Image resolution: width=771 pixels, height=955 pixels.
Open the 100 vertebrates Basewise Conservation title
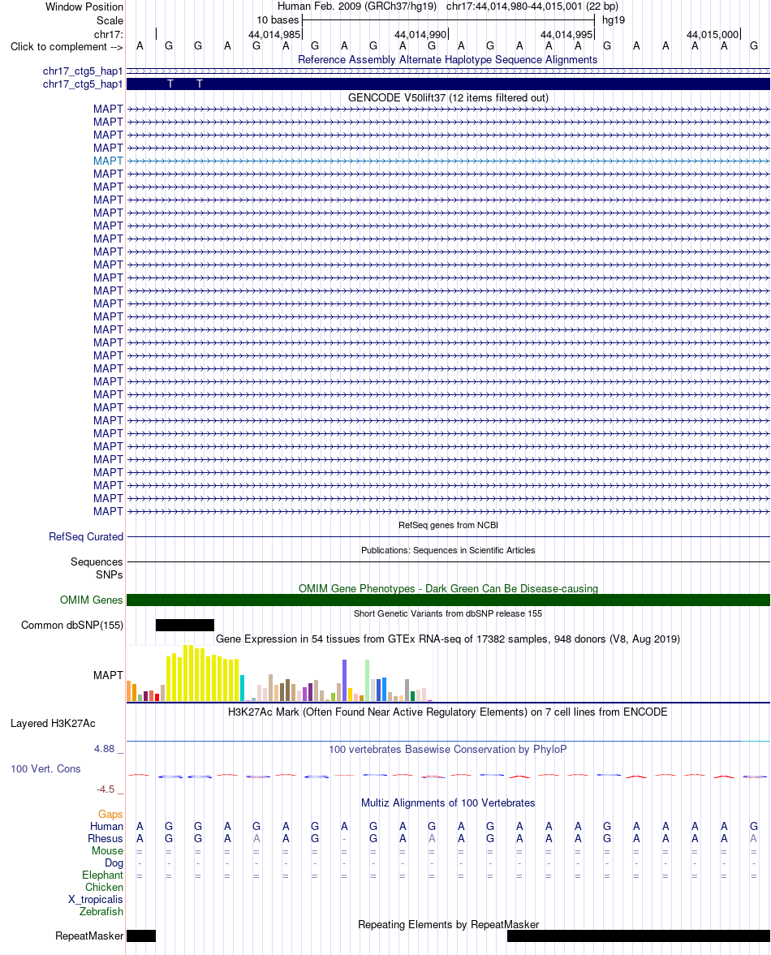[448, 749]
